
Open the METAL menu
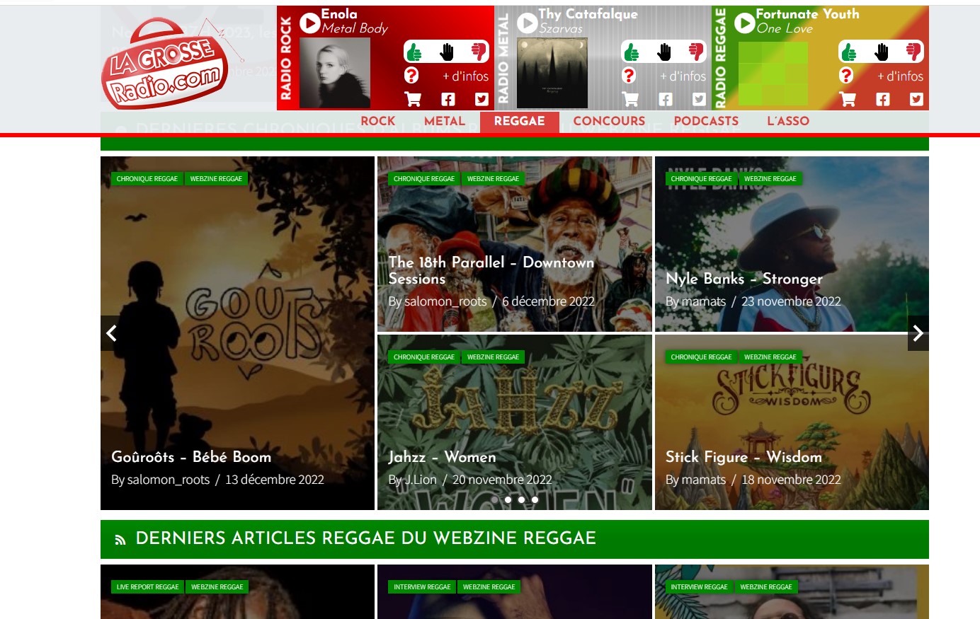(x=445, y=121)
